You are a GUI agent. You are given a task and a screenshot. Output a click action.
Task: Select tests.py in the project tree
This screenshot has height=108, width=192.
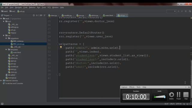(12, 69)
